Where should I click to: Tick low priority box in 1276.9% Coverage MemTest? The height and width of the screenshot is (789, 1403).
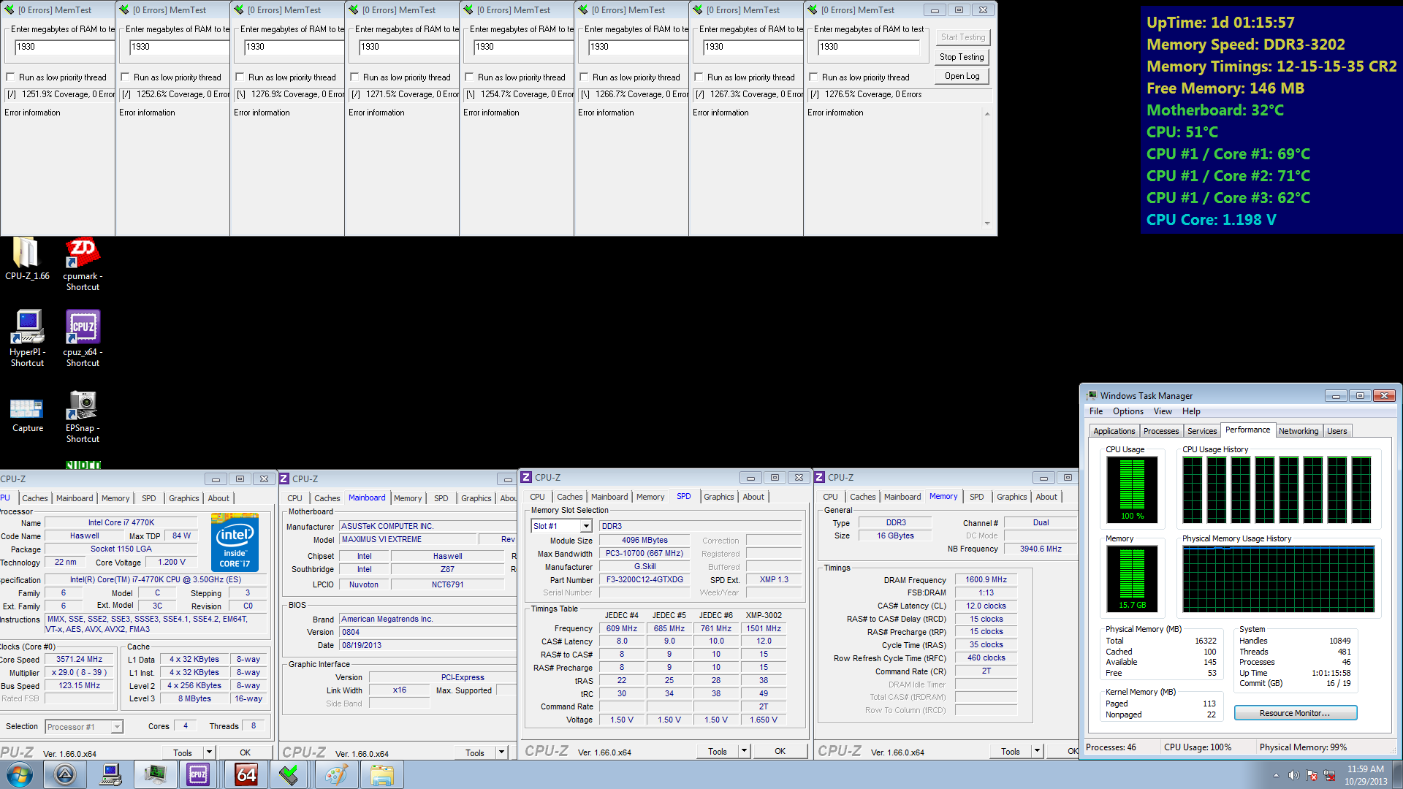point(240,77)
